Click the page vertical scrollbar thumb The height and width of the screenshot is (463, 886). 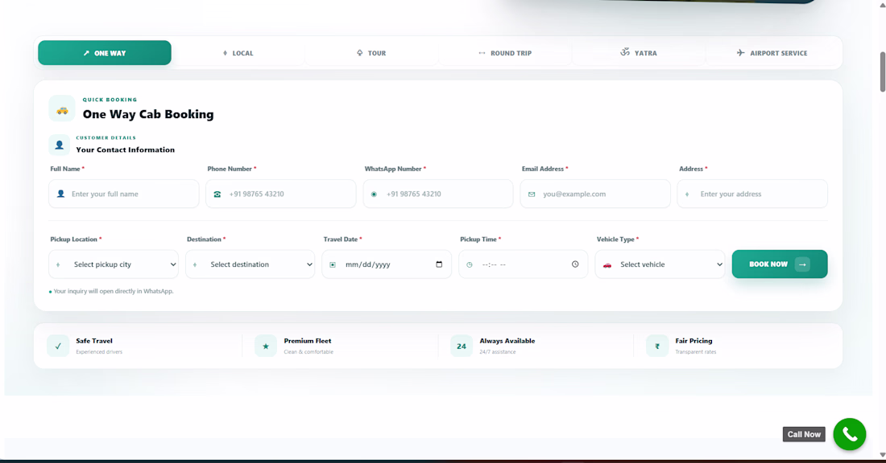pos(882,72)
